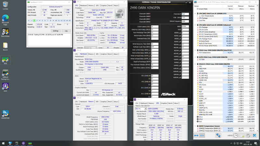Collapse the EVGA EC: Z490 DARK KINGPIN group
Viewport: 260px width, 146px height.
point(195,64)
